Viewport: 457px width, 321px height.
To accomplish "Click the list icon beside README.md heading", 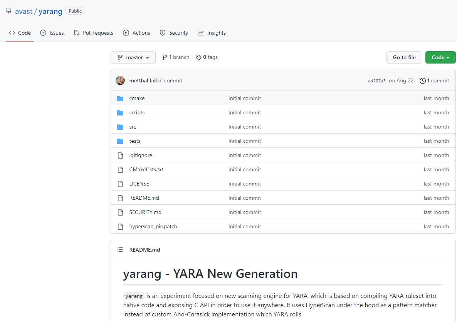I will (x=120, y=249).
